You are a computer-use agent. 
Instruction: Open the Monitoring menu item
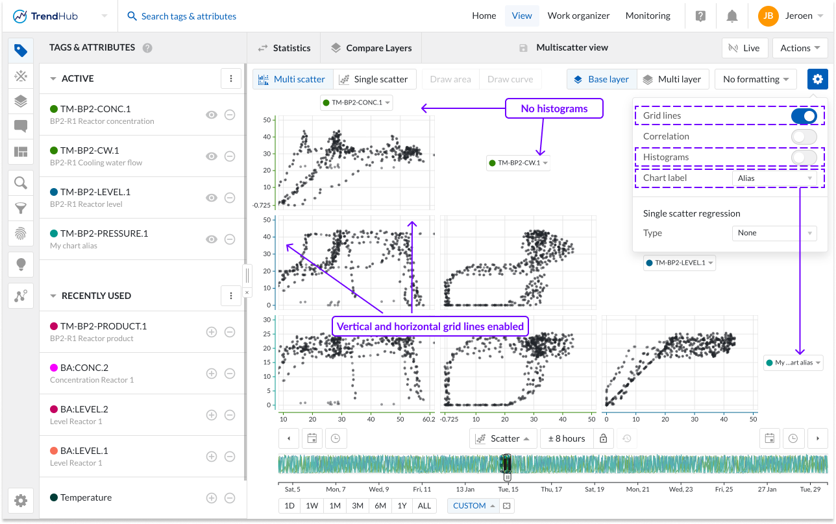coord(648,16)
